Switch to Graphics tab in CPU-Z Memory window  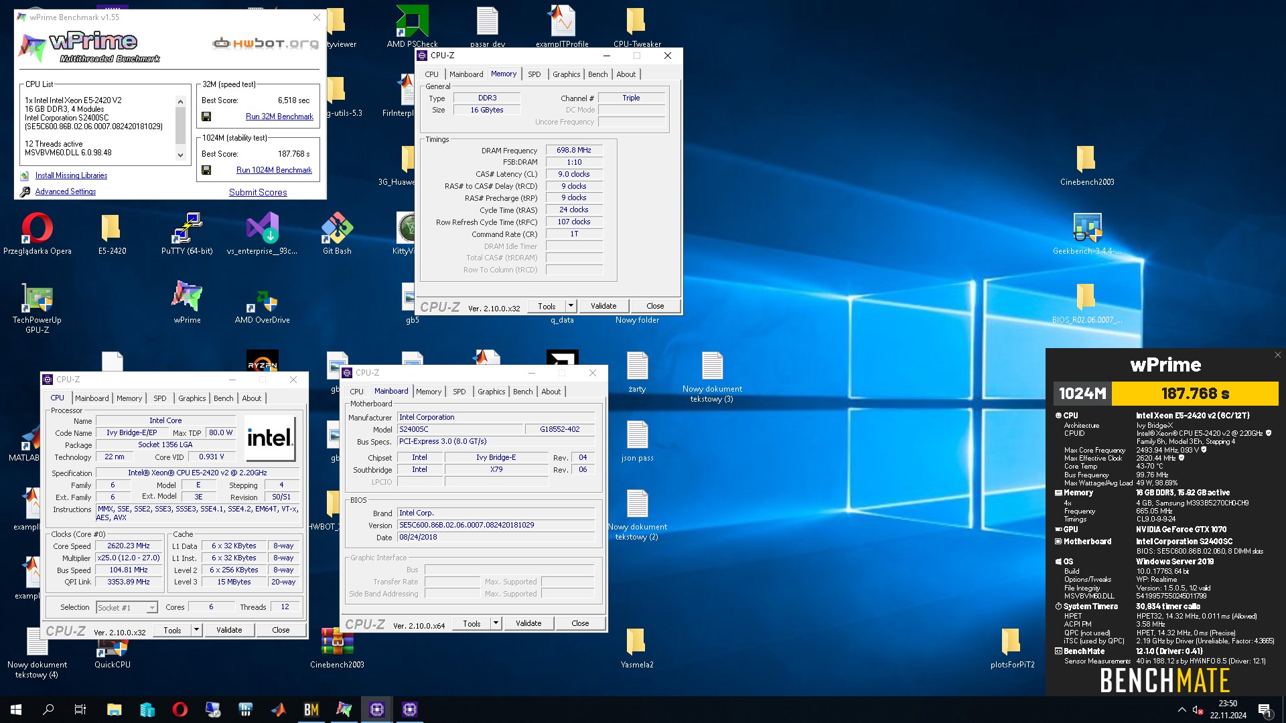[x=566, y=74]
